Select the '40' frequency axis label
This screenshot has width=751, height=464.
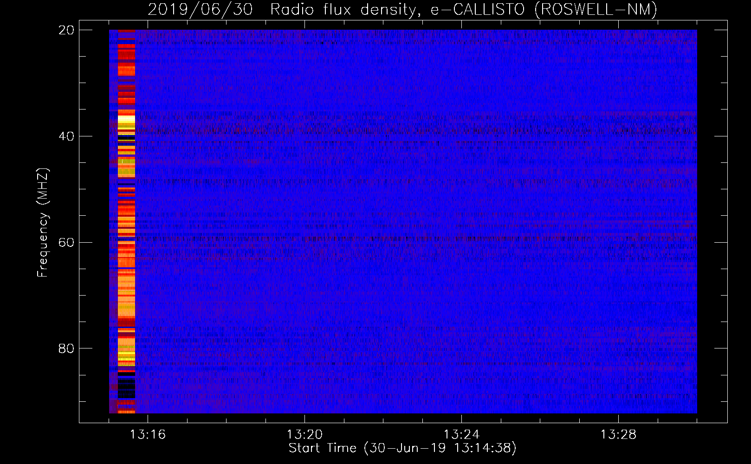66,136
